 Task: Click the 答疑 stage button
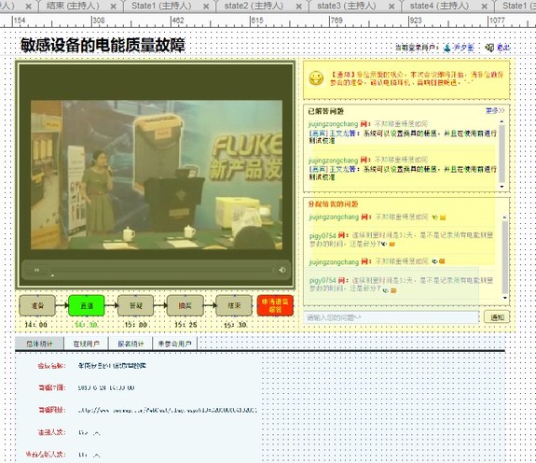(x=136, y=305)
